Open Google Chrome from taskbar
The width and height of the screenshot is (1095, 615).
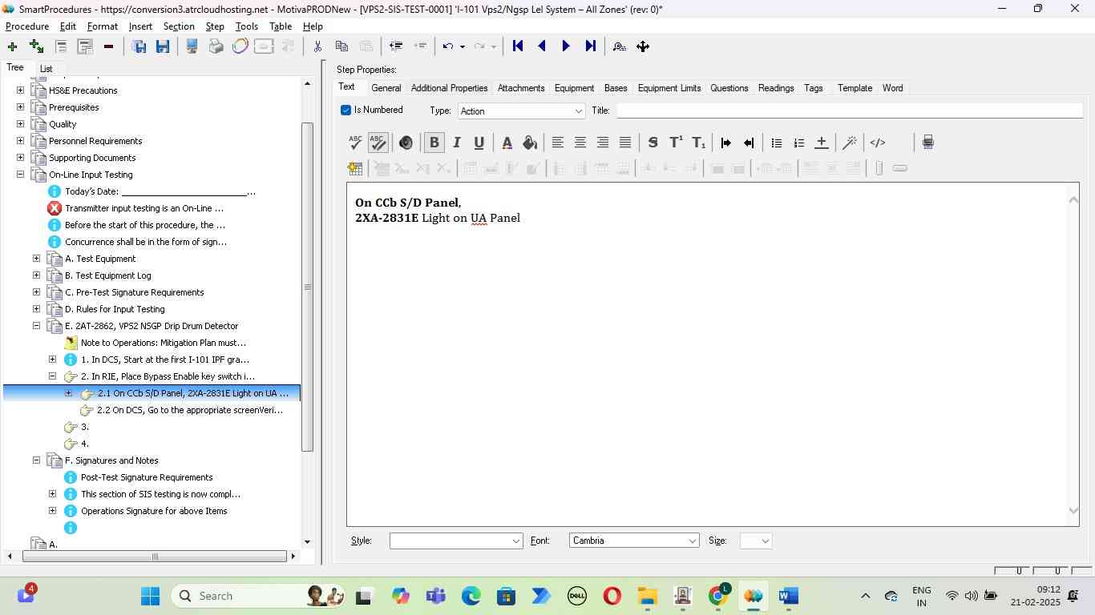point(719,596)
